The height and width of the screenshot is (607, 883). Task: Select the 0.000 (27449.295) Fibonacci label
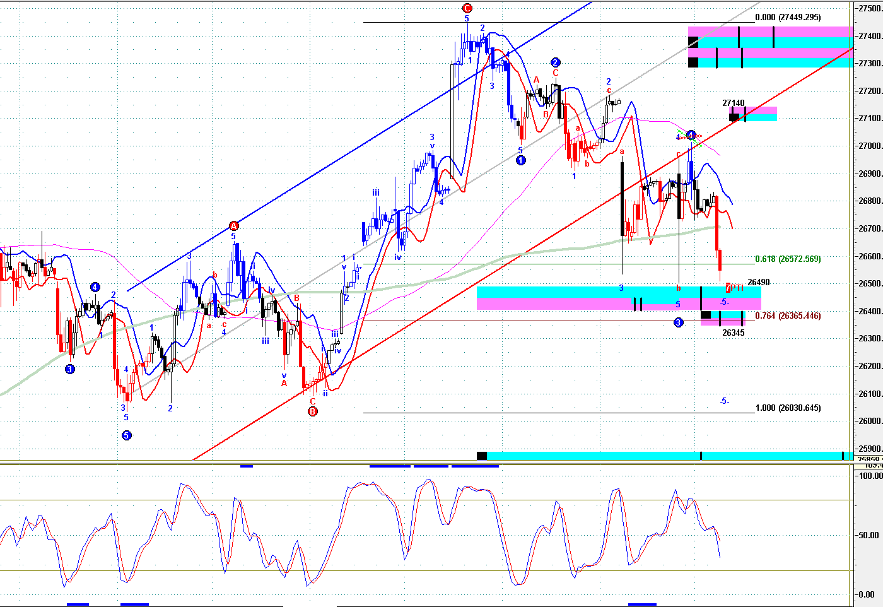pos(788,18)
